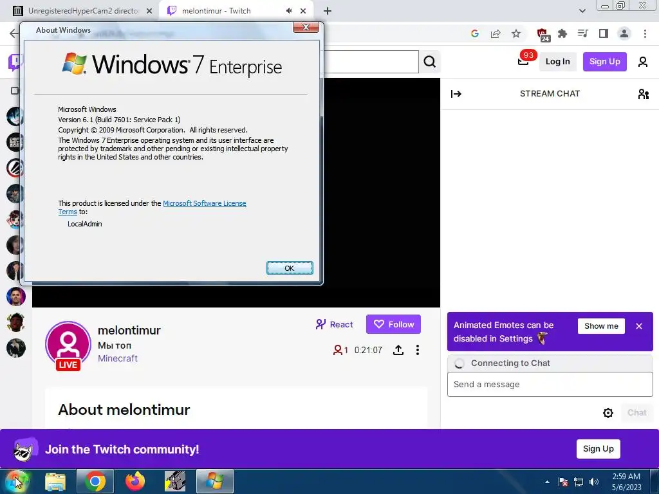Click the viewer count showing 1

click(340, 350)
